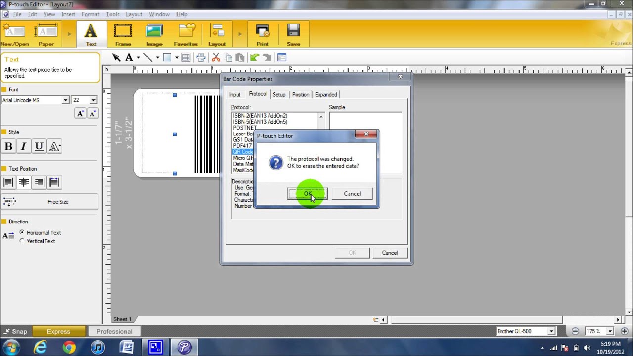Justify text in Text Position

click(x=54, y=182)
